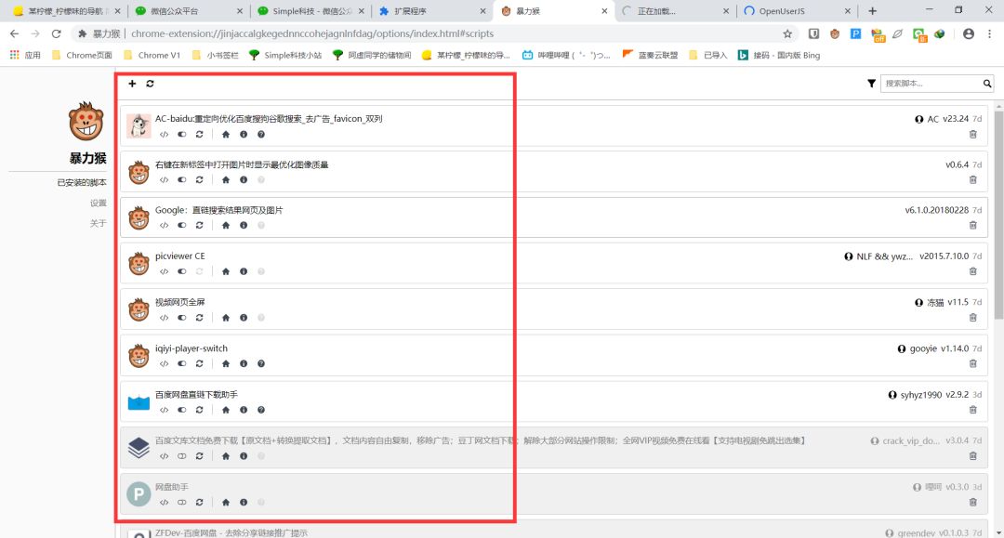
Task: Open homepage of picviewer CE script
Action: pos(225,271)
